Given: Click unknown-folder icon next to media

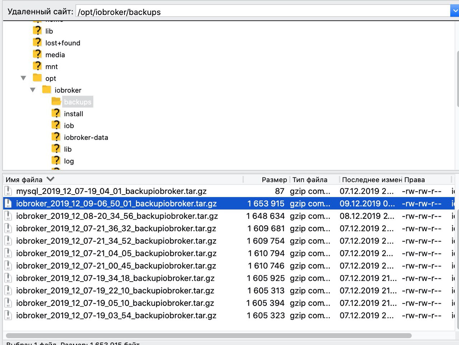Looking at the screenshot, I should pos(37,54).
